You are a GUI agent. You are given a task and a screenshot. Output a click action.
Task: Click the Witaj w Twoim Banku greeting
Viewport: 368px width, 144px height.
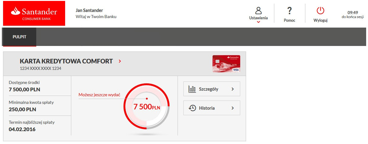coord(96,17)
